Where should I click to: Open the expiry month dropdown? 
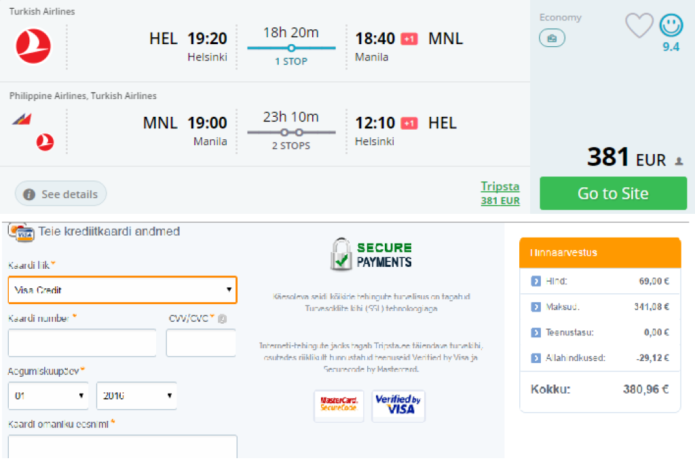click(49, 396)
